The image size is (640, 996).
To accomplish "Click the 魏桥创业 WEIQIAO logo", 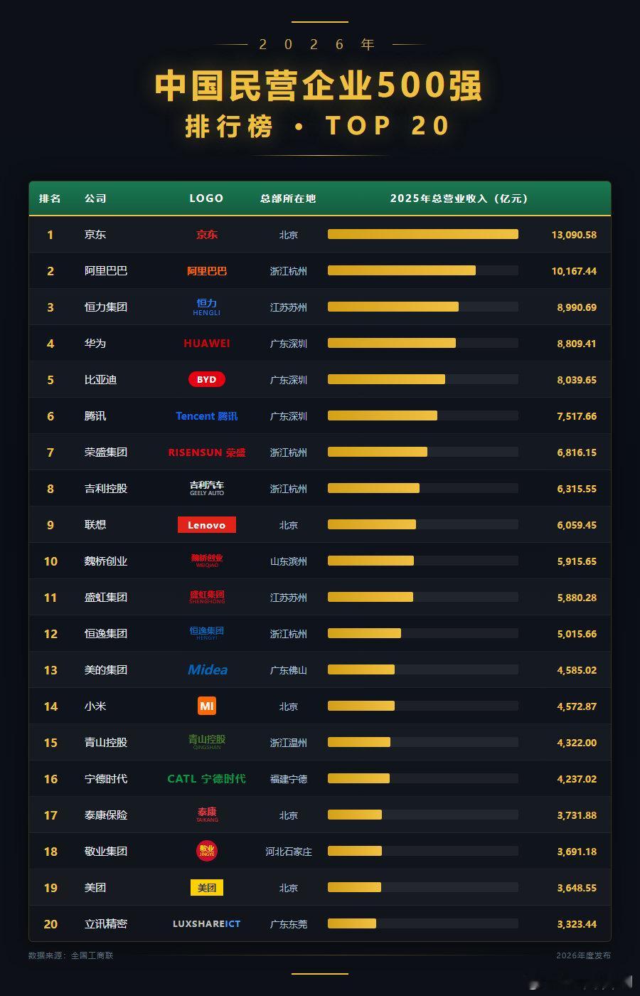I will 207,561.
